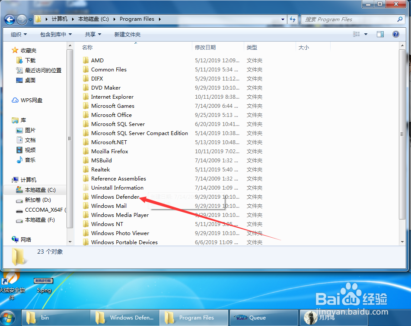Select the Windows Photo Viewer folder icon

86,233
